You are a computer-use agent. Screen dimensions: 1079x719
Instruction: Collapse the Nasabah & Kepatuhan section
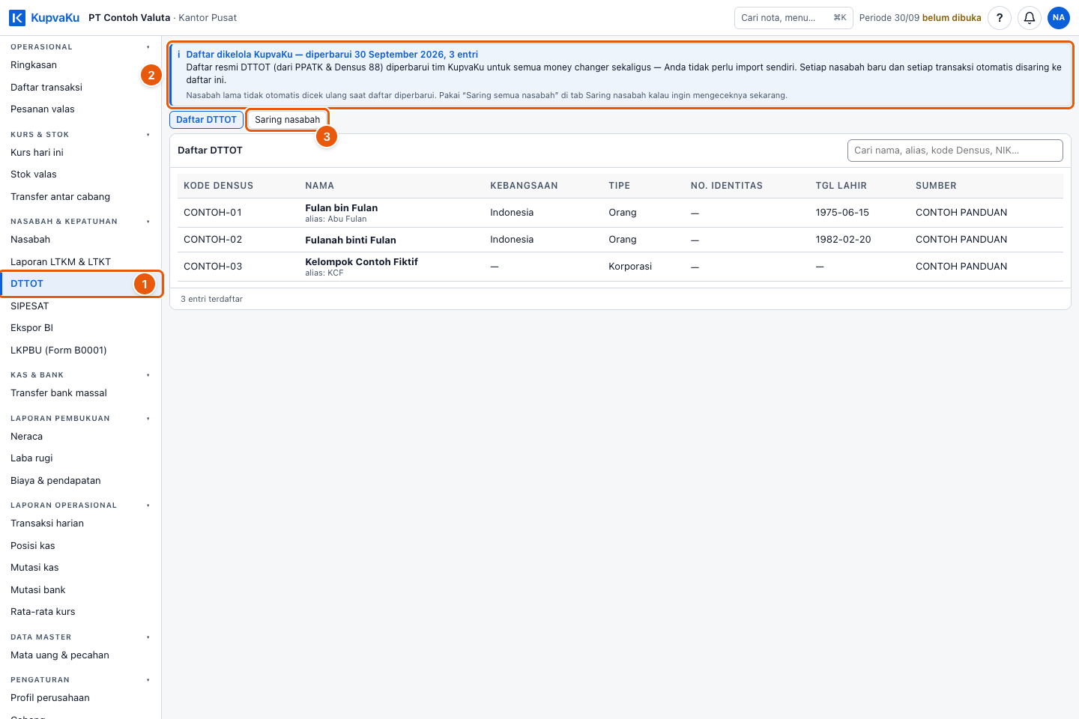tap(148, 222)
